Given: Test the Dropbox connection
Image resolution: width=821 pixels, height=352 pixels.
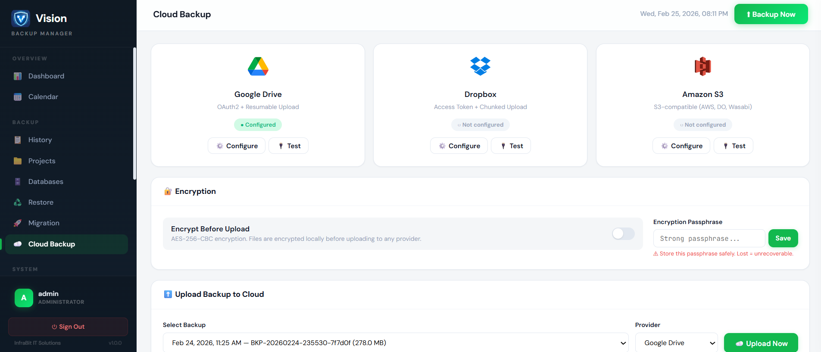Looking at the screenshot, I should (511, 146).
